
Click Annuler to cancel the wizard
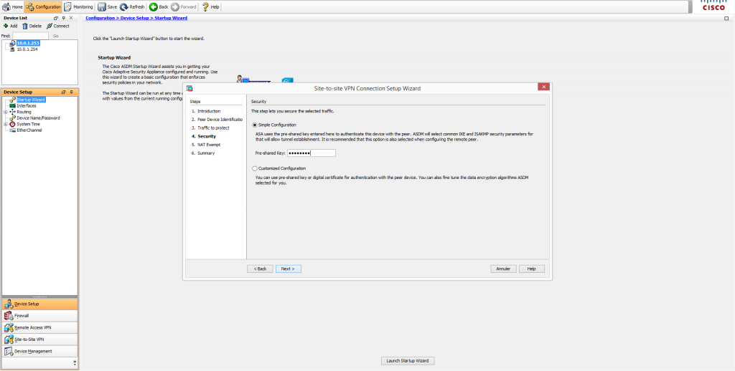(x=503, y=269)
